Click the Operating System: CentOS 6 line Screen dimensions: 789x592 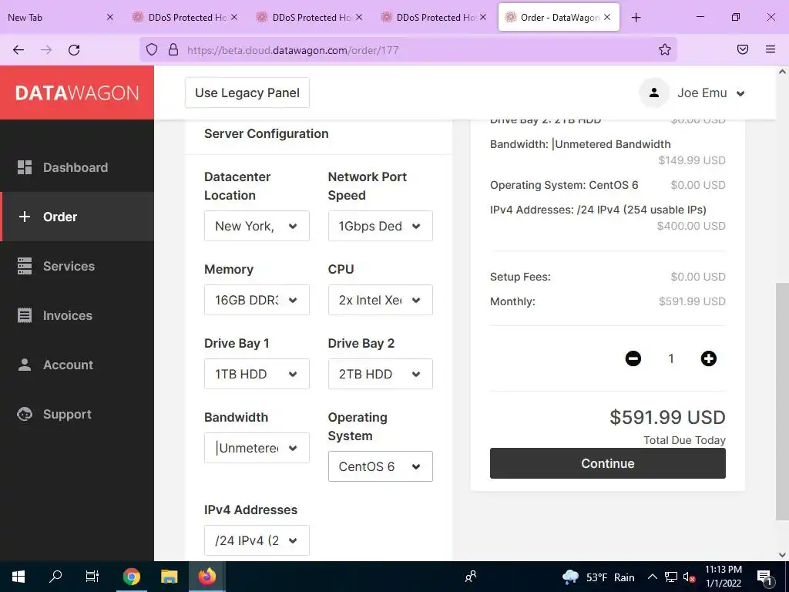607,185
